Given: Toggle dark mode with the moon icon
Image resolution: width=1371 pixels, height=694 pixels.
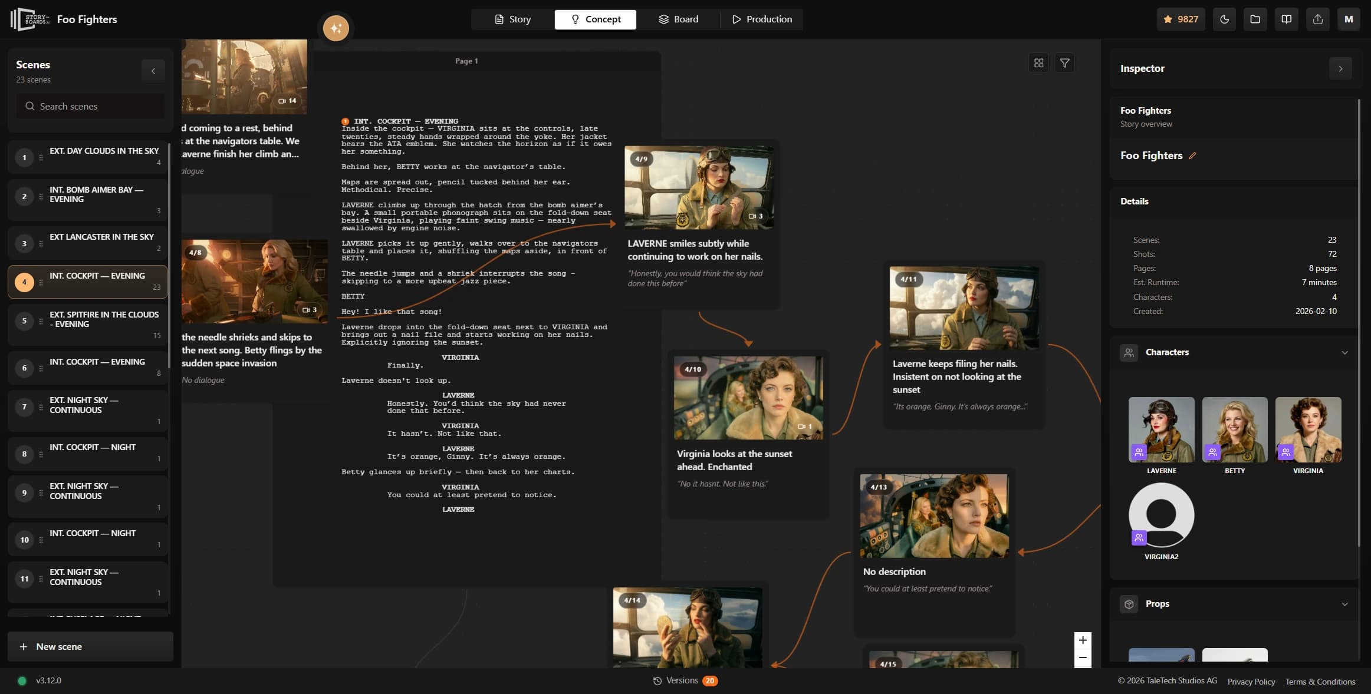Looking at the screenshot, I should click(1224, 19).
